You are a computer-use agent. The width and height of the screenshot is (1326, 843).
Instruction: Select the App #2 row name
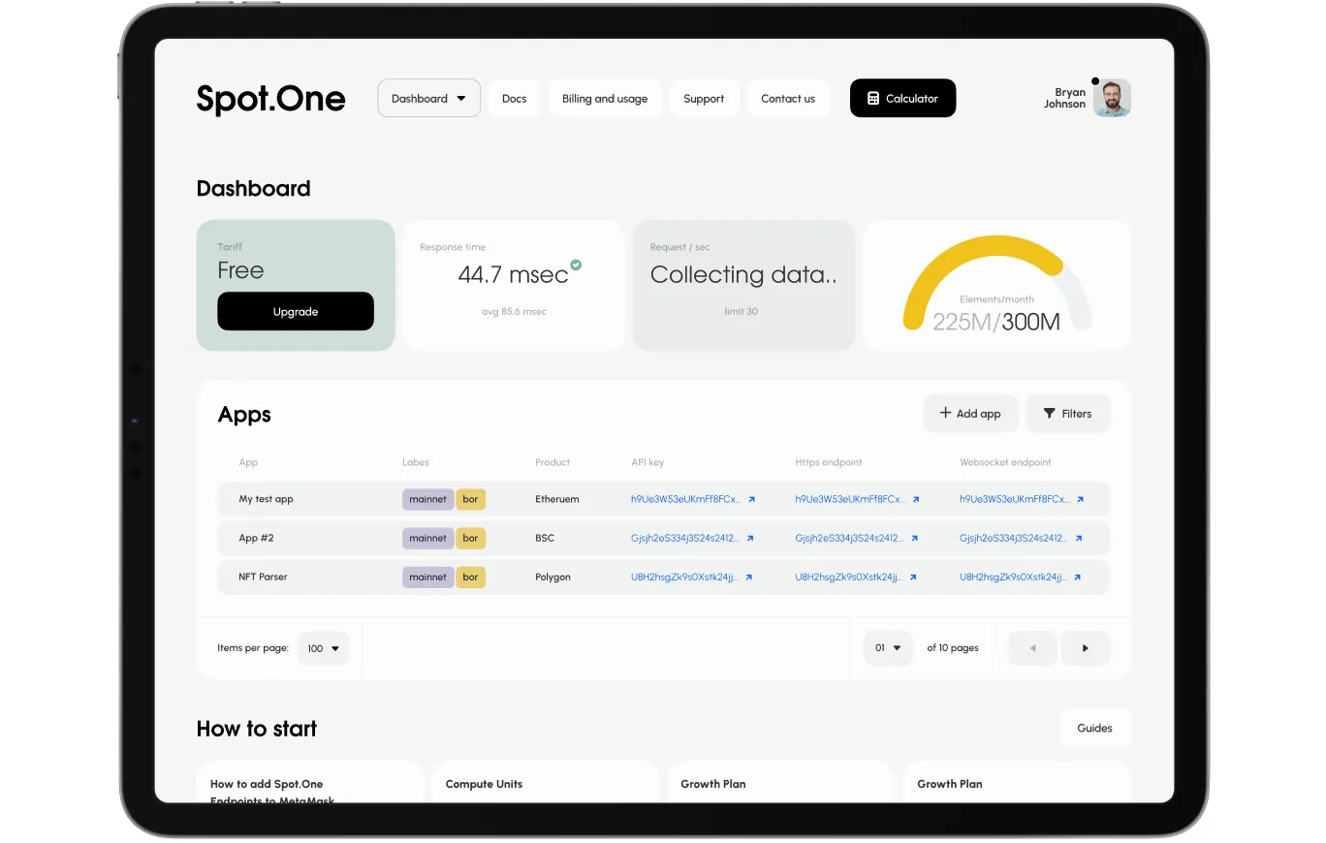click(x=256, y=538)
